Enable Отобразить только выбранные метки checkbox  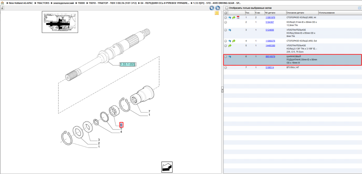227,8
